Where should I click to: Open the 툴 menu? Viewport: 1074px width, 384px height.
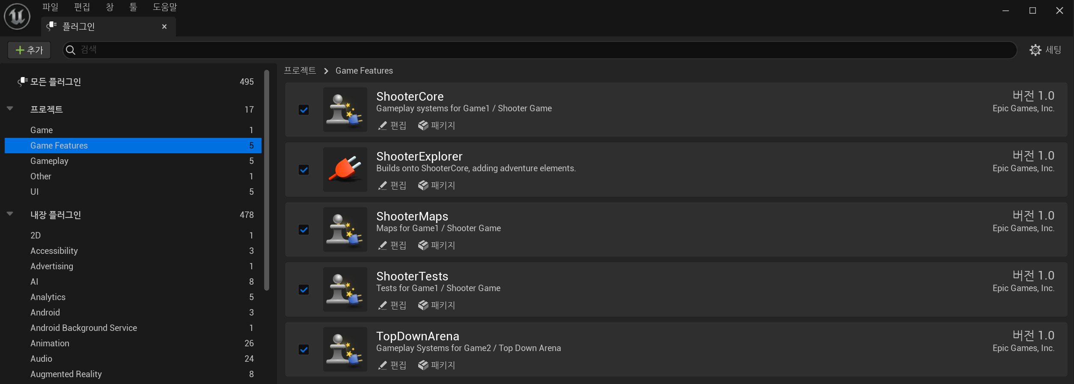133,7
